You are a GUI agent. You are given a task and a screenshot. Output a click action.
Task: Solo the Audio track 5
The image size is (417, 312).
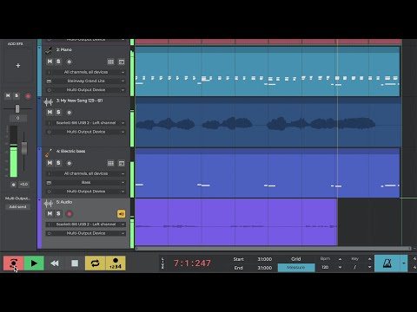tap(58, 213)
